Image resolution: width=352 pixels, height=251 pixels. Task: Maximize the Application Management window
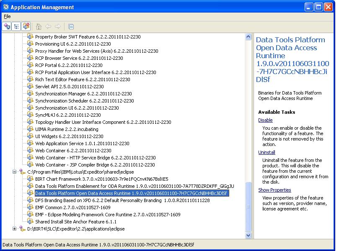tap(318, 7)
